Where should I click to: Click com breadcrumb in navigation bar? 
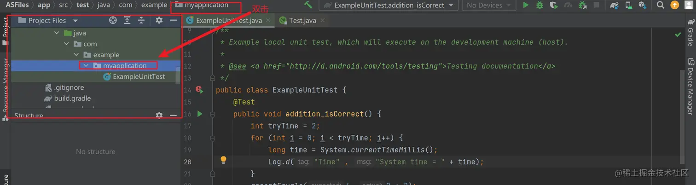(125, 5)
